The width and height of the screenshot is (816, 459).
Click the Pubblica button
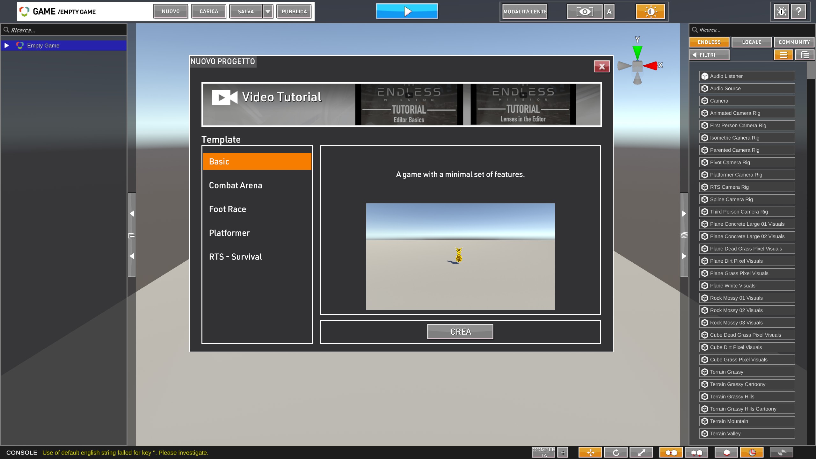(294, 12)
